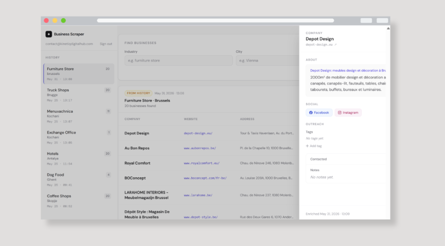Click the Facebook icon in the Social section
This screenshot has height=246, width=445.
click(311, 112)
